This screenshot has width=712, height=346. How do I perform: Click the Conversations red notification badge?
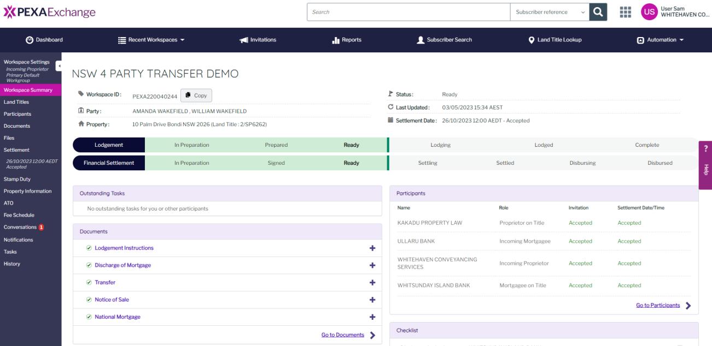41,227
